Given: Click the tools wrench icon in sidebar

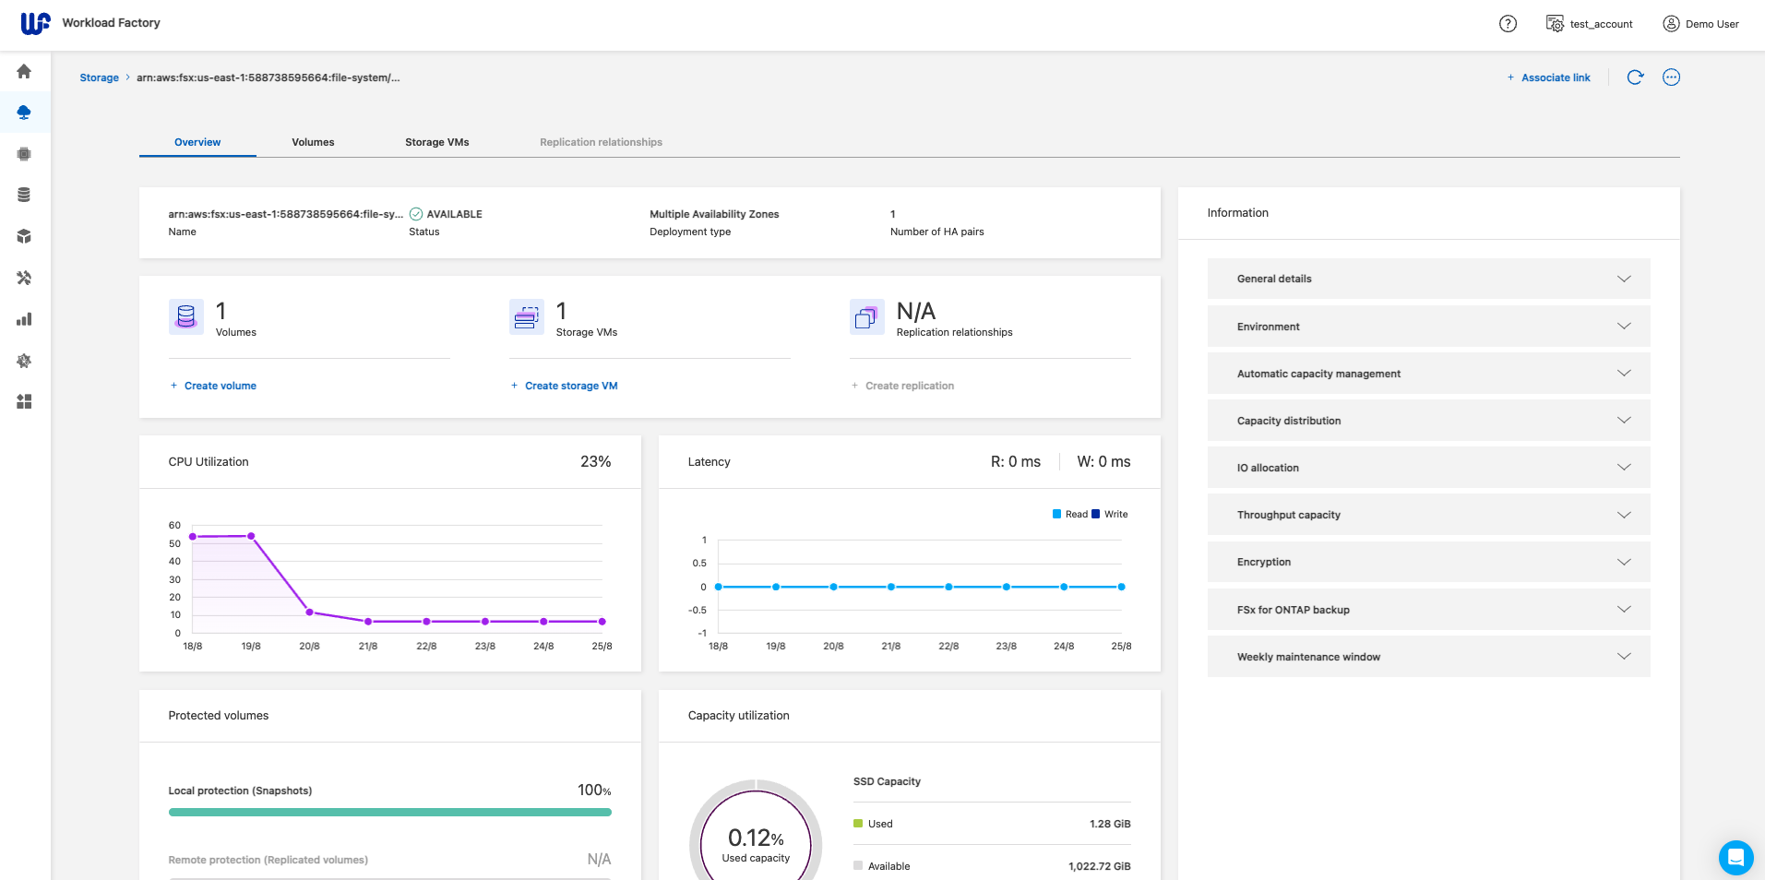Looking at the screenshot, I should pos(24,278).
